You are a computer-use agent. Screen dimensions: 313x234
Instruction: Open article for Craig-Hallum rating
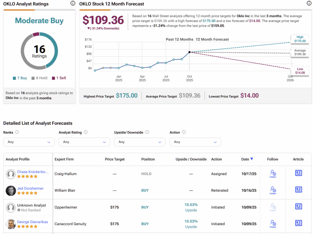click(298, 173)
